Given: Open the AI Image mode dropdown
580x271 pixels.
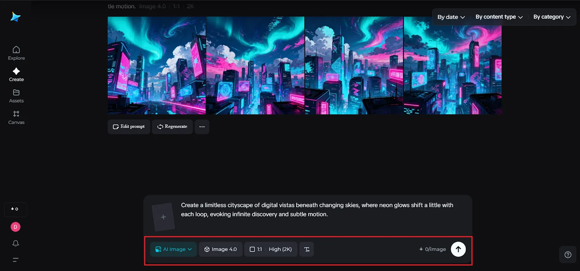Looking at the screenshot, I should coord(174,249).
